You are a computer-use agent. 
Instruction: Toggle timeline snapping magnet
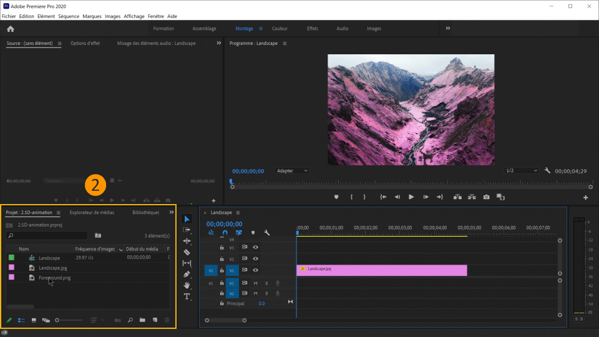coord(225,233)
